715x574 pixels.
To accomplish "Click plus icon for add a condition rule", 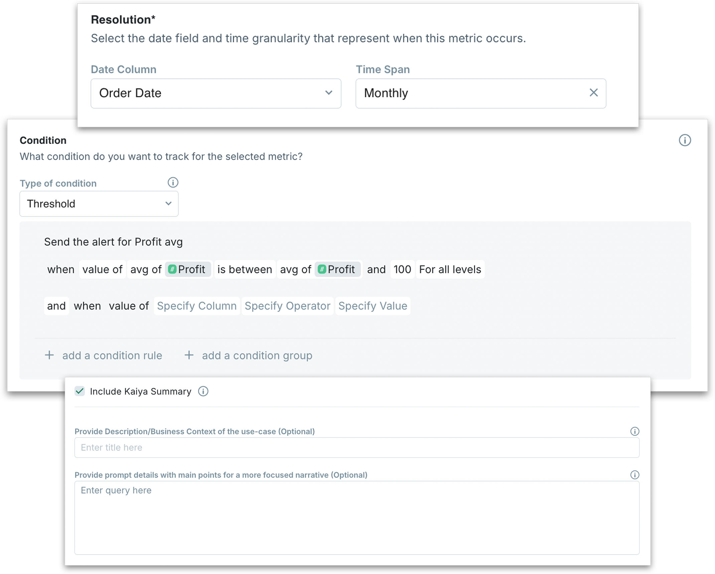I will pos(49,355).
